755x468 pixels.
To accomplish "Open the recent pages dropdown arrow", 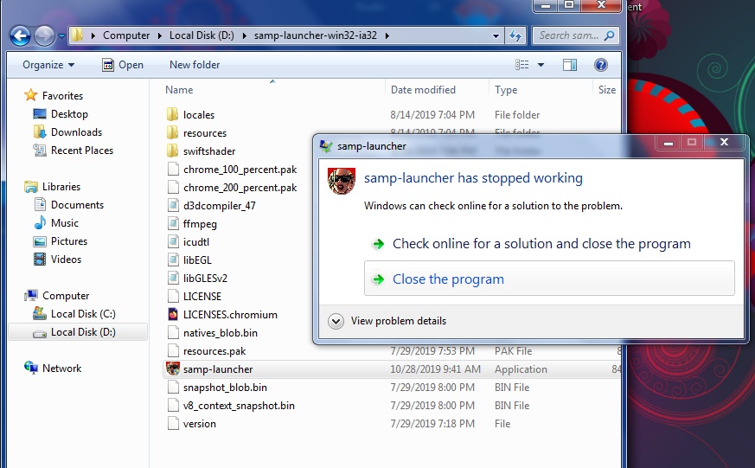I will pyautogui.click(x=61, y=36).
